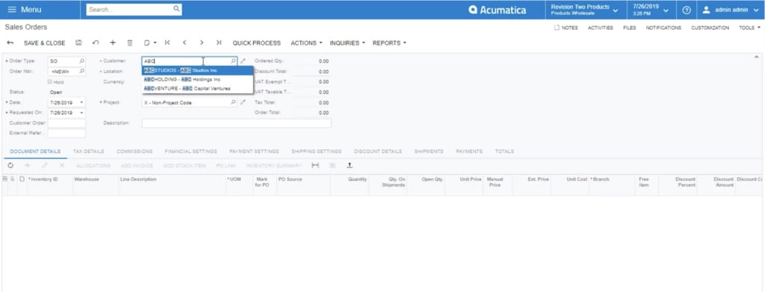The image size is (765, 292).
Task: Open the Requested On date dropdown
Action: 81,113
